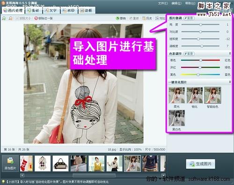Click the 实际大小 actual size button
The height and width of the screenshot is (185, 234).
(23, 18)
